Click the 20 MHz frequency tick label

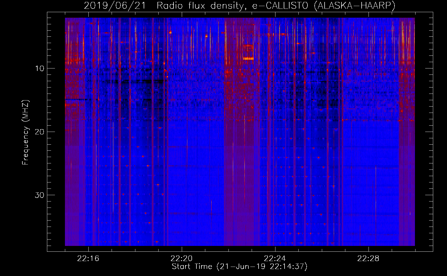click(40, 132)
